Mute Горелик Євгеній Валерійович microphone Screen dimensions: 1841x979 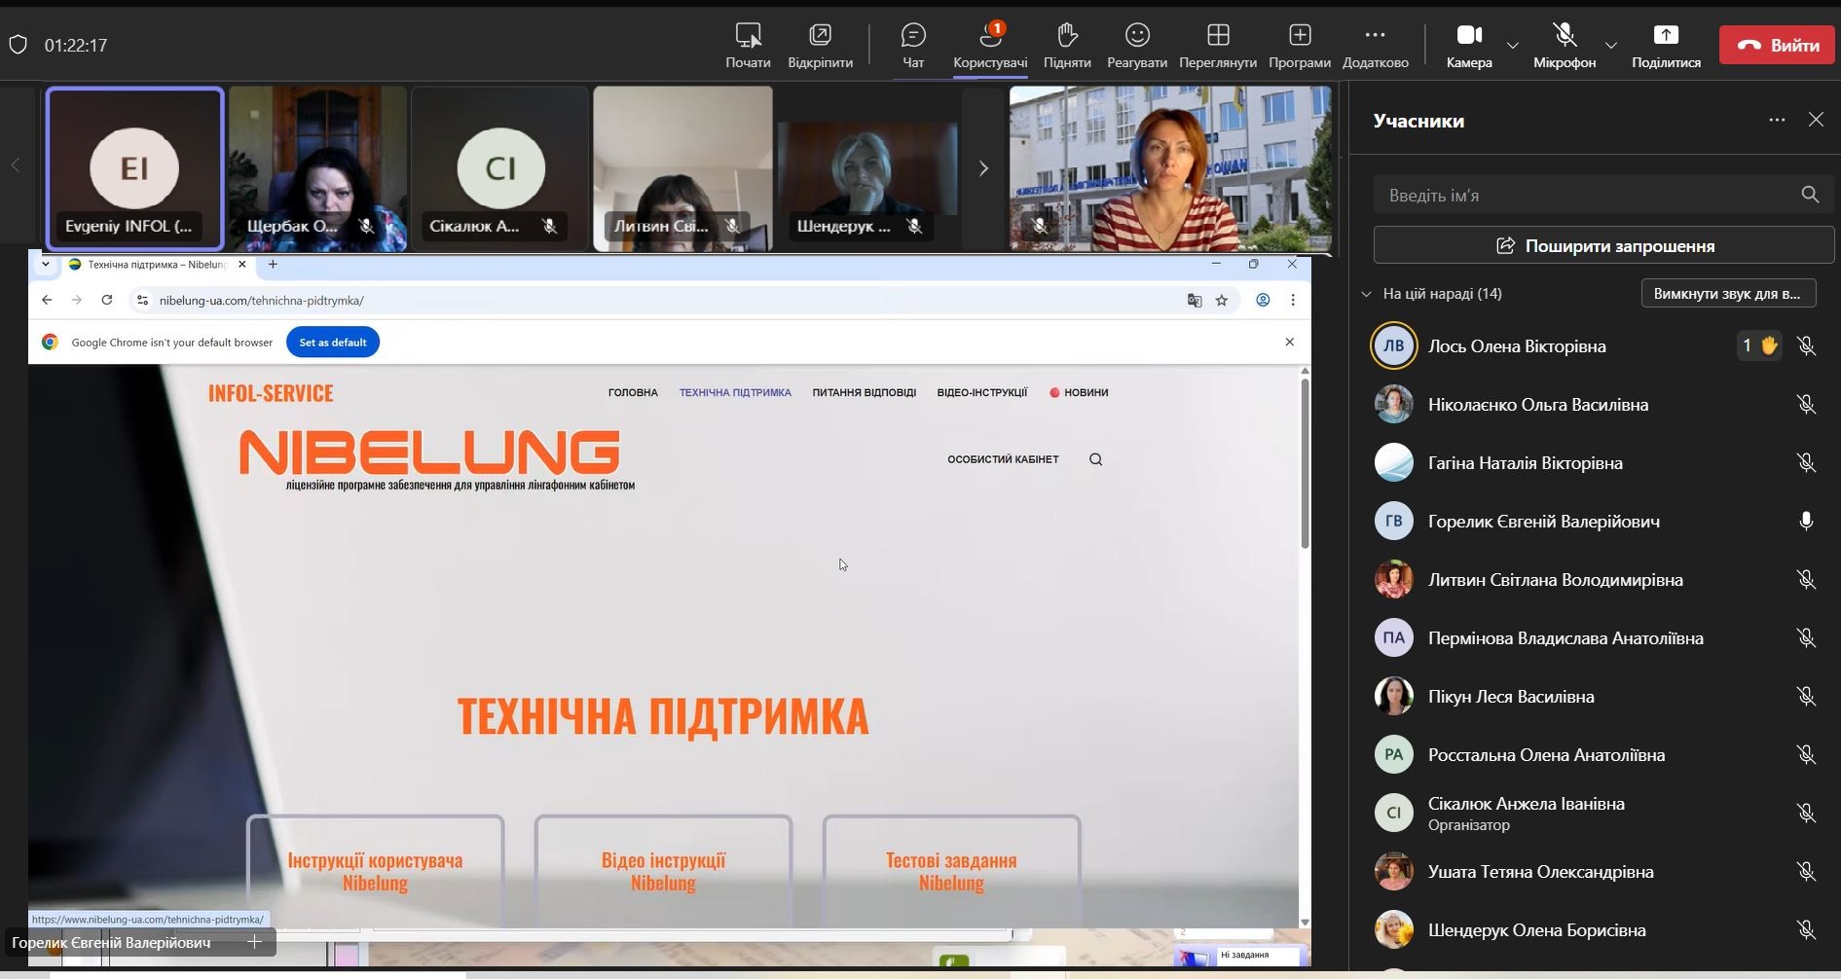coord(1806,521)
